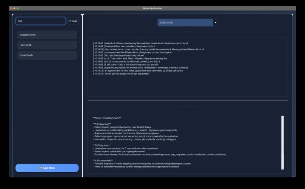The height and width of the screenshot is (189, 305).
Task: Click the transcript line at 10:19:09
Action: coord(140,67)
